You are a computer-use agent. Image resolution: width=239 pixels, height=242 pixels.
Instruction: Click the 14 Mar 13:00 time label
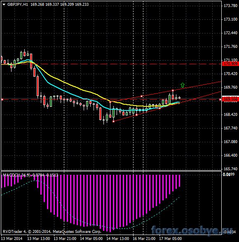118,239
